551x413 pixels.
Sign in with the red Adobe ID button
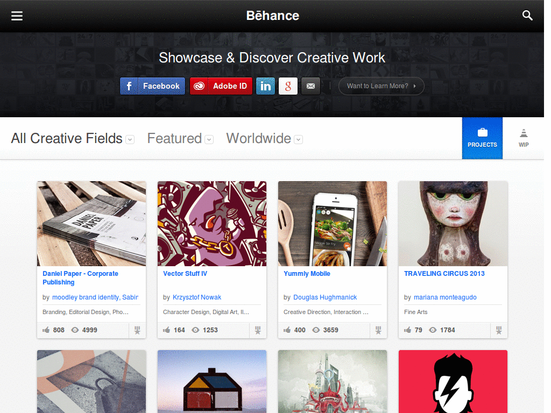221,86
